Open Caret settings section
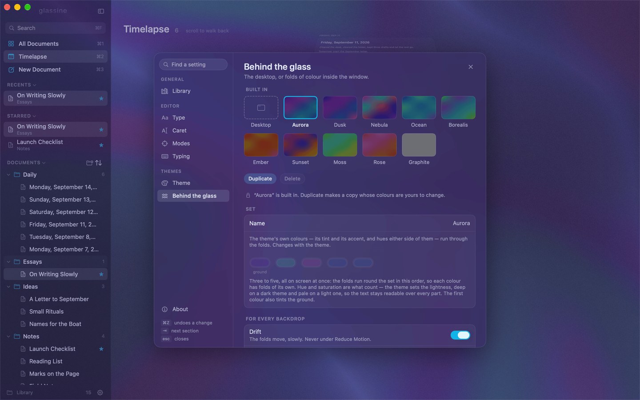 pyautogui.click(x=193, y=130)
